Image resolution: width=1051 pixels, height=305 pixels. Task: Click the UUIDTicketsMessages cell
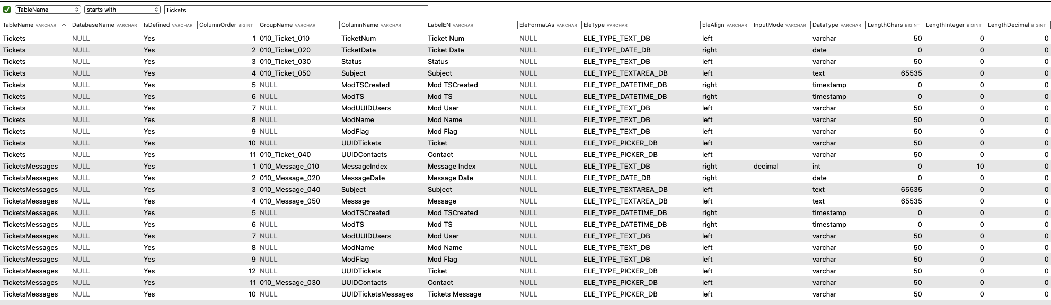pos(377,294)
